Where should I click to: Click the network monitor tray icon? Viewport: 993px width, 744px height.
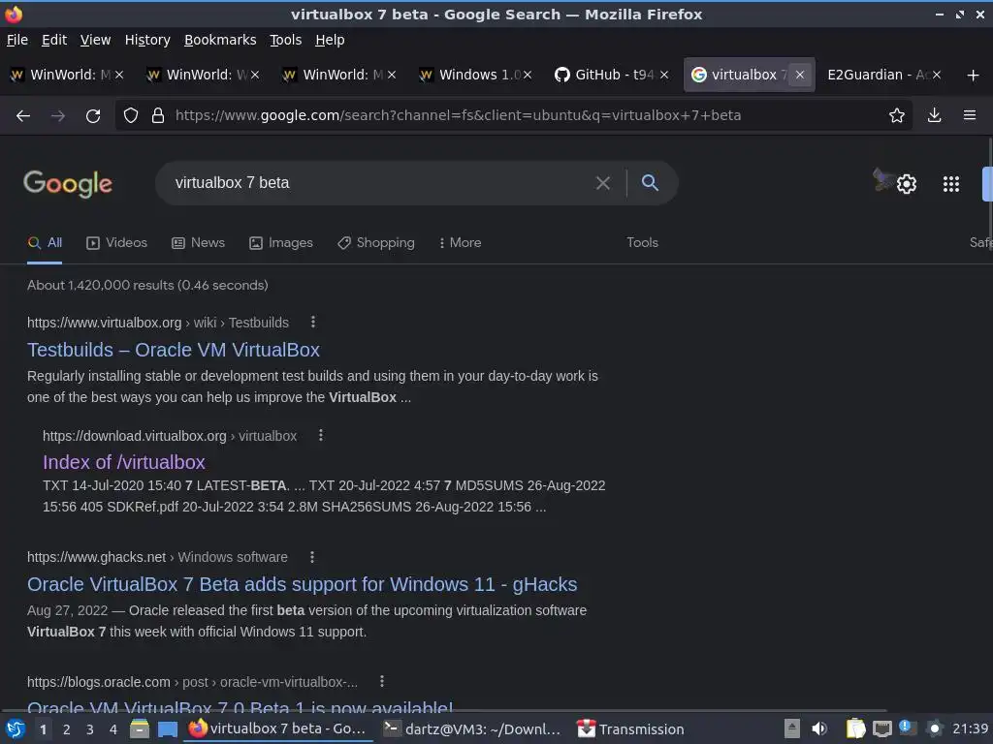pos(882,729)
